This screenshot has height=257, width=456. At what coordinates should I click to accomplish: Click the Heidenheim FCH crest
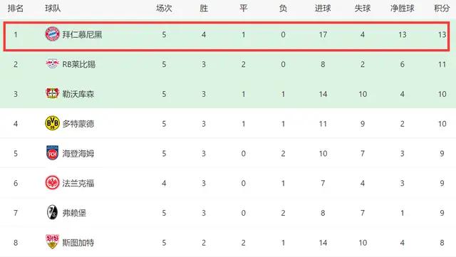pyautogui.click(x=52, y=153)
